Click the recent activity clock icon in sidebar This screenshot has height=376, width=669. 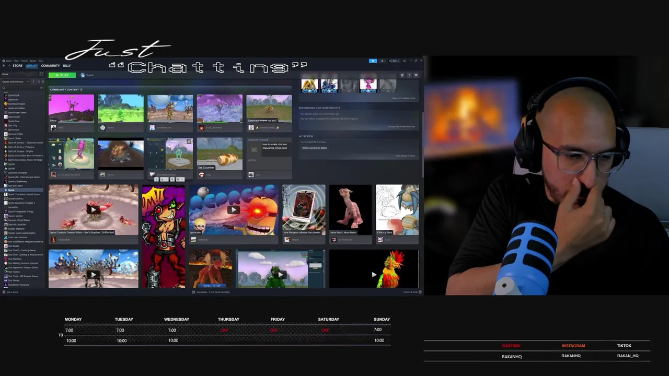point(39,81)
